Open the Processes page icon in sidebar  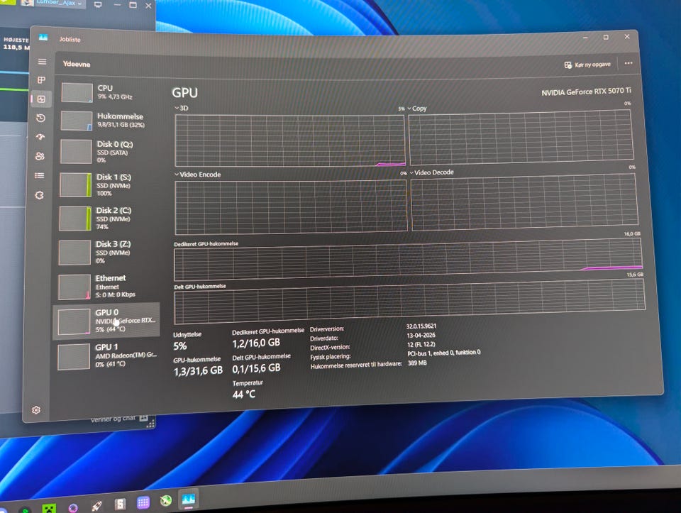42,80
